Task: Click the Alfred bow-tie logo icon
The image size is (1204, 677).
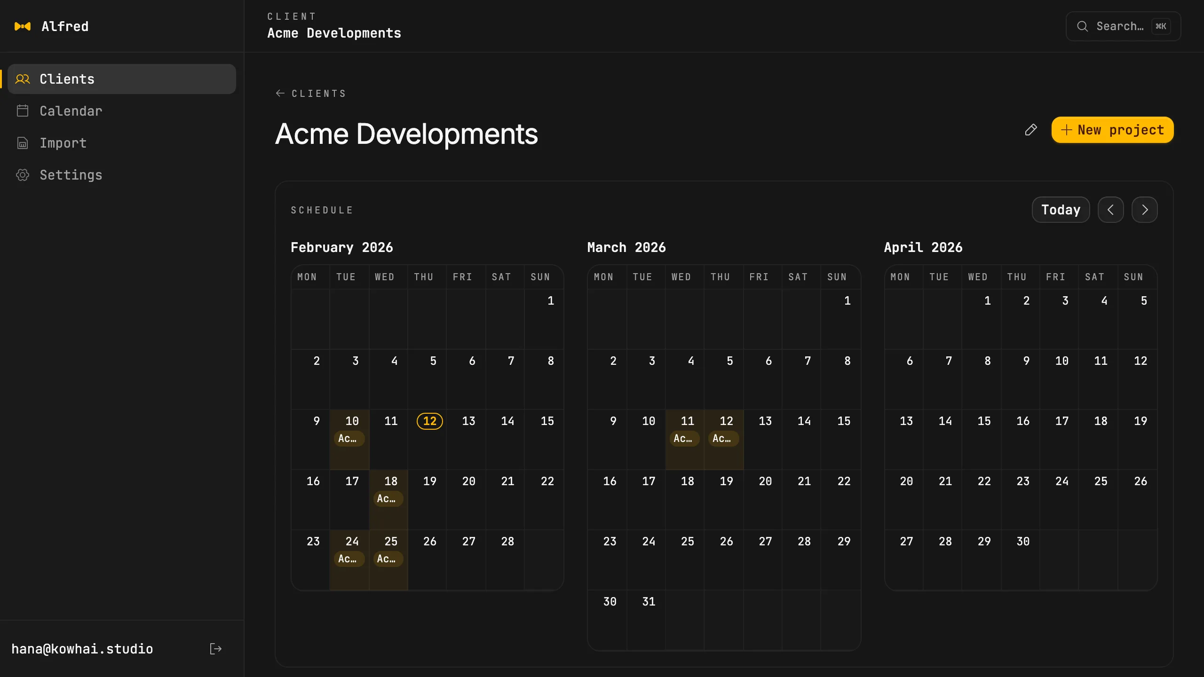Action: pos(23,26)
